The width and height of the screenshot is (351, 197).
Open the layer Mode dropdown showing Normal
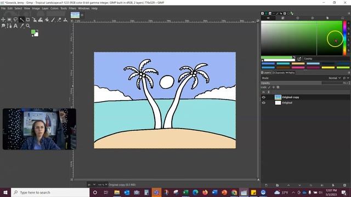[335, 78]
